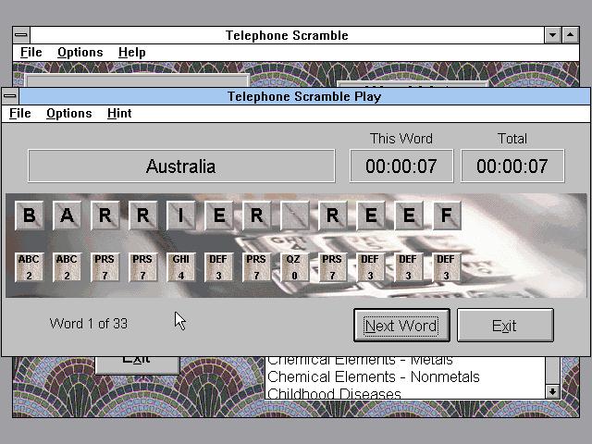
Task: Click the Next Word button
Action: click(401, 326)
